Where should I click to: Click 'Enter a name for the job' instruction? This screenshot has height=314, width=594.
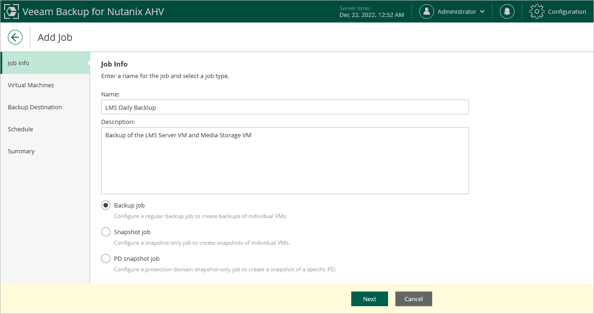click(x=165, y=76)
